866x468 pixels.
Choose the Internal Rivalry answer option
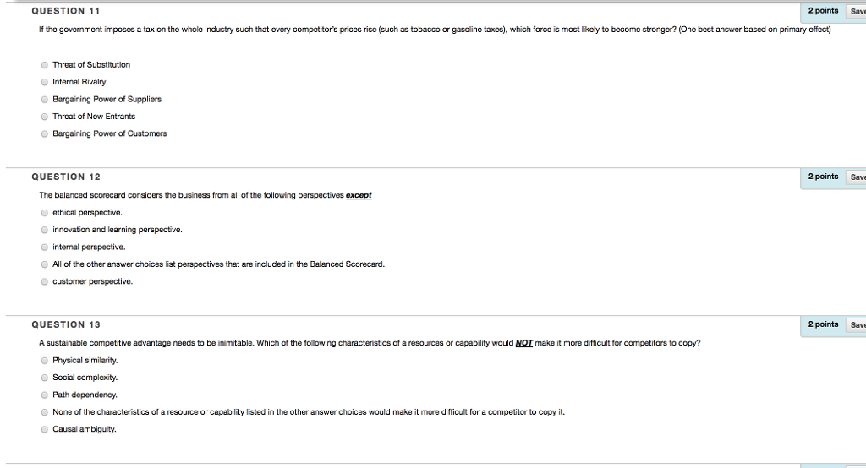pyautogui.click(x=43, y=82)
